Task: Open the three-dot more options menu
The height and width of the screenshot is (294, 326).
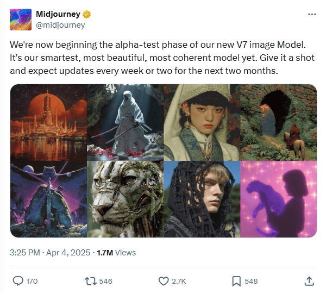Action: click(x=311, y=14)
